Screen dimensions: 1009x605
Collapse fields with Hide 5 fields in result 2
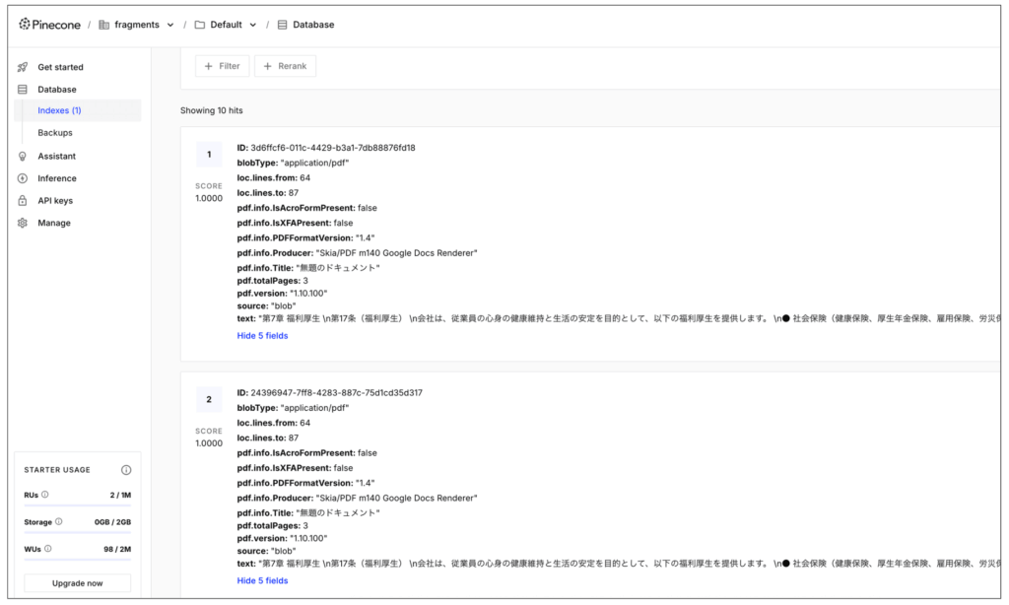[261, 580]
